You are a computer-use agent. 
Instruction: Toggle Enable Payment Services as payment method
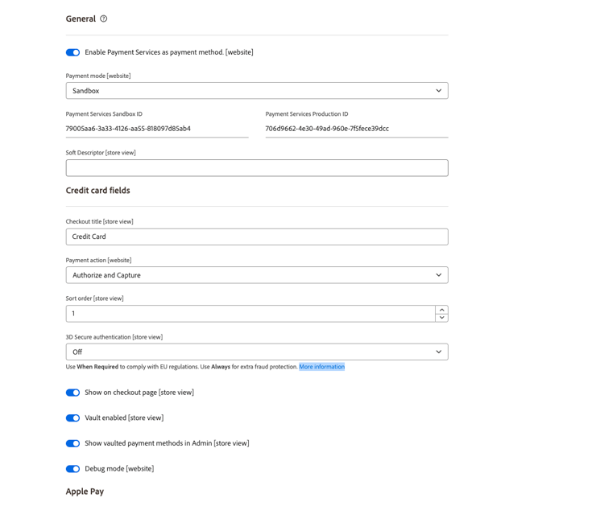coord(72,52)
